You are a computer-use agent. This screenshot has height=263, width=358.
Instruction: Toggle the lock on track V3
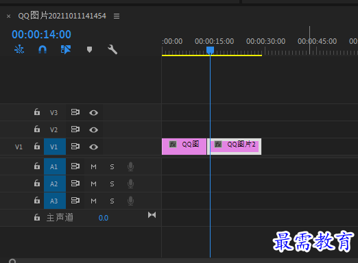tap(37, 112)
